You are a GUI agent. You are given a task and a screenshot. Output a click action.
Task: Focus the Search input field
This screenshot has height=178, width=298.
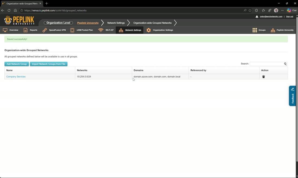(x=267, y=64)
